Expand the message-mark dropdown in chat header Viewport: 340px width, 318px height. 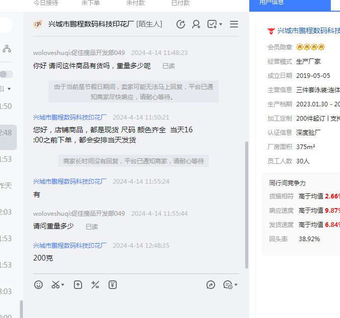[x=221, y=24]
